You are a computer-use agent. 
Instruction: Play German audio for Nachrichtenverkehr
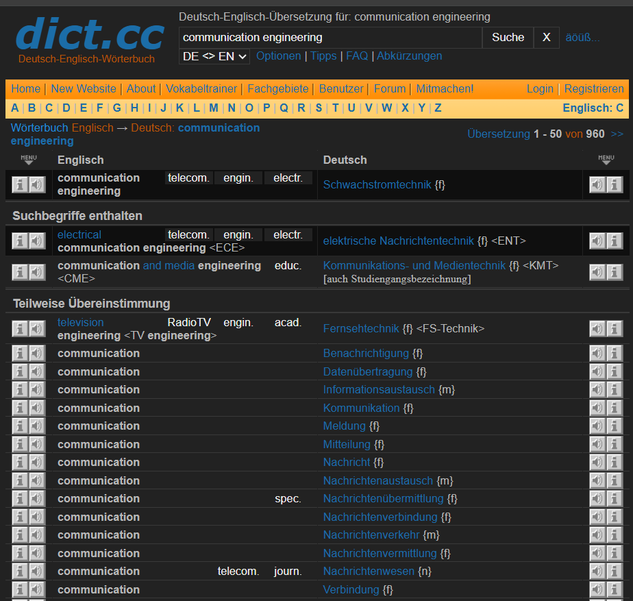pos(597,535)
